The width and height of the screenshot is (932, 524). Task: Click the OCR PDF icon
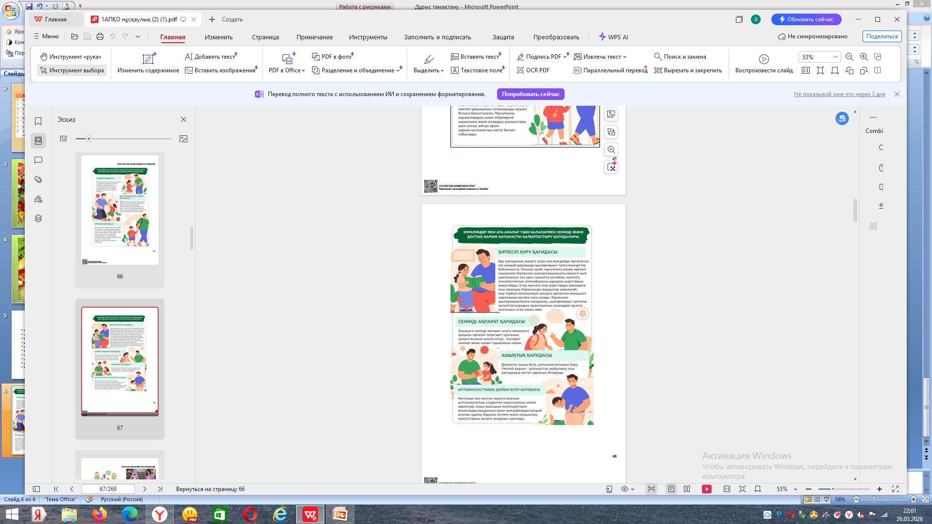(520, 70)
